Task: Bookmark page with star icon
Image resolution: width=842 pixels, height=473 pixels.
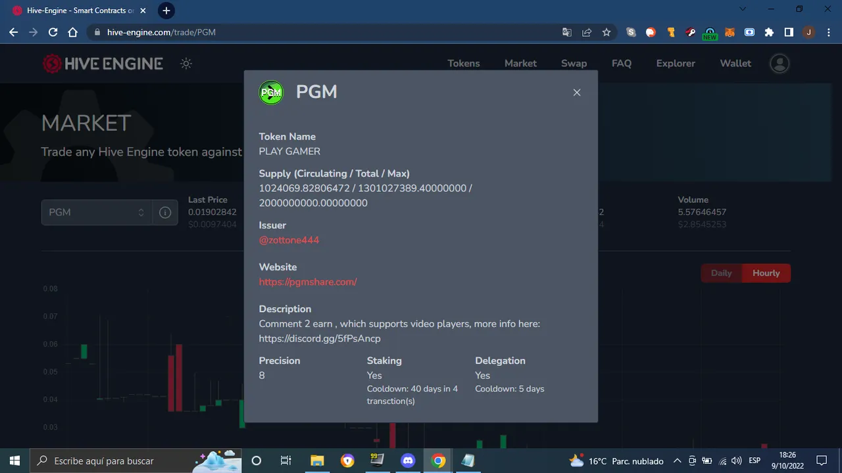Action: click(x=607, y=32)
